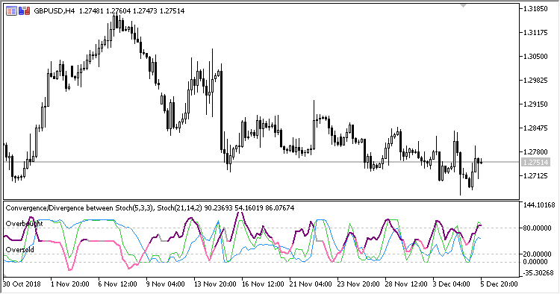
Task: Click the 3 Dec 04:00 time label
Action: coord(452,284)
